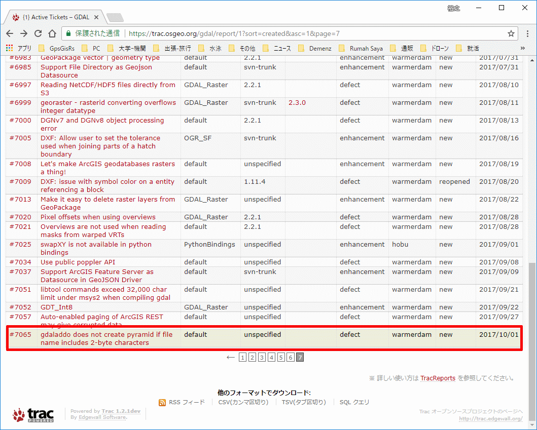Screen dimensions: 537x430
Task: Click the forward navigation arrow
Action: (x=23, y=33)
